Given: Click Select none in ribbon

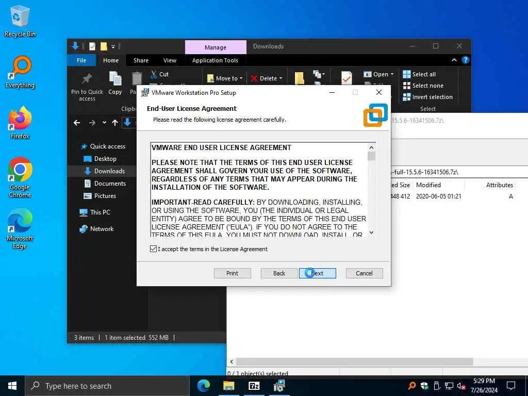Looking at the screenshot, I should coord(424,86).
